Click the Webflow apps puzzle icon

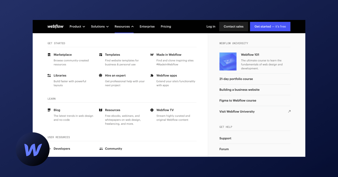152,76
